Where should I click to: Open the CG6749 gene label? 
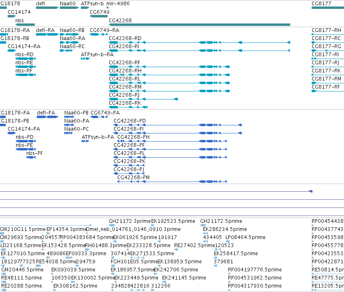99,12
